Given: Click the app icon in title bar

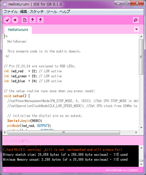Looking at the screenshot, I should [x=5, y=4].
